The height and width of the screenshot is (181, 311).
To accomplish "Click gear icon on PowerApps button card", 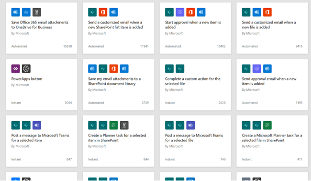I will click(x=26, y=68).
